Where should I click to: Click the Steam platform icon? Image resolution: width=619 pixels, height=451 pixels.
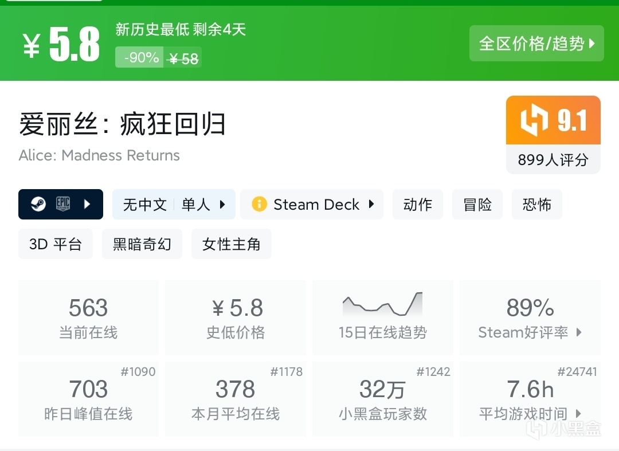pyautogui.click(x=38, y=204)
